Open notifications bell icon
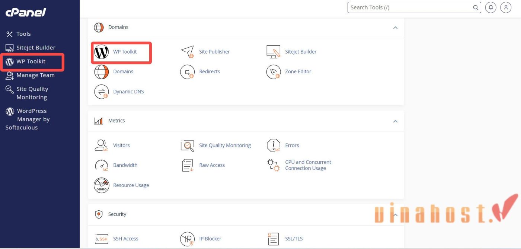 pos(491,7)
